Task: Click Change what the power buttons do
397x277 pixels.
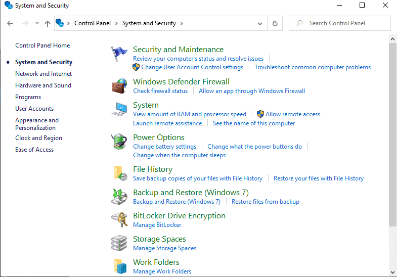Action: click(x=255, y=147)
